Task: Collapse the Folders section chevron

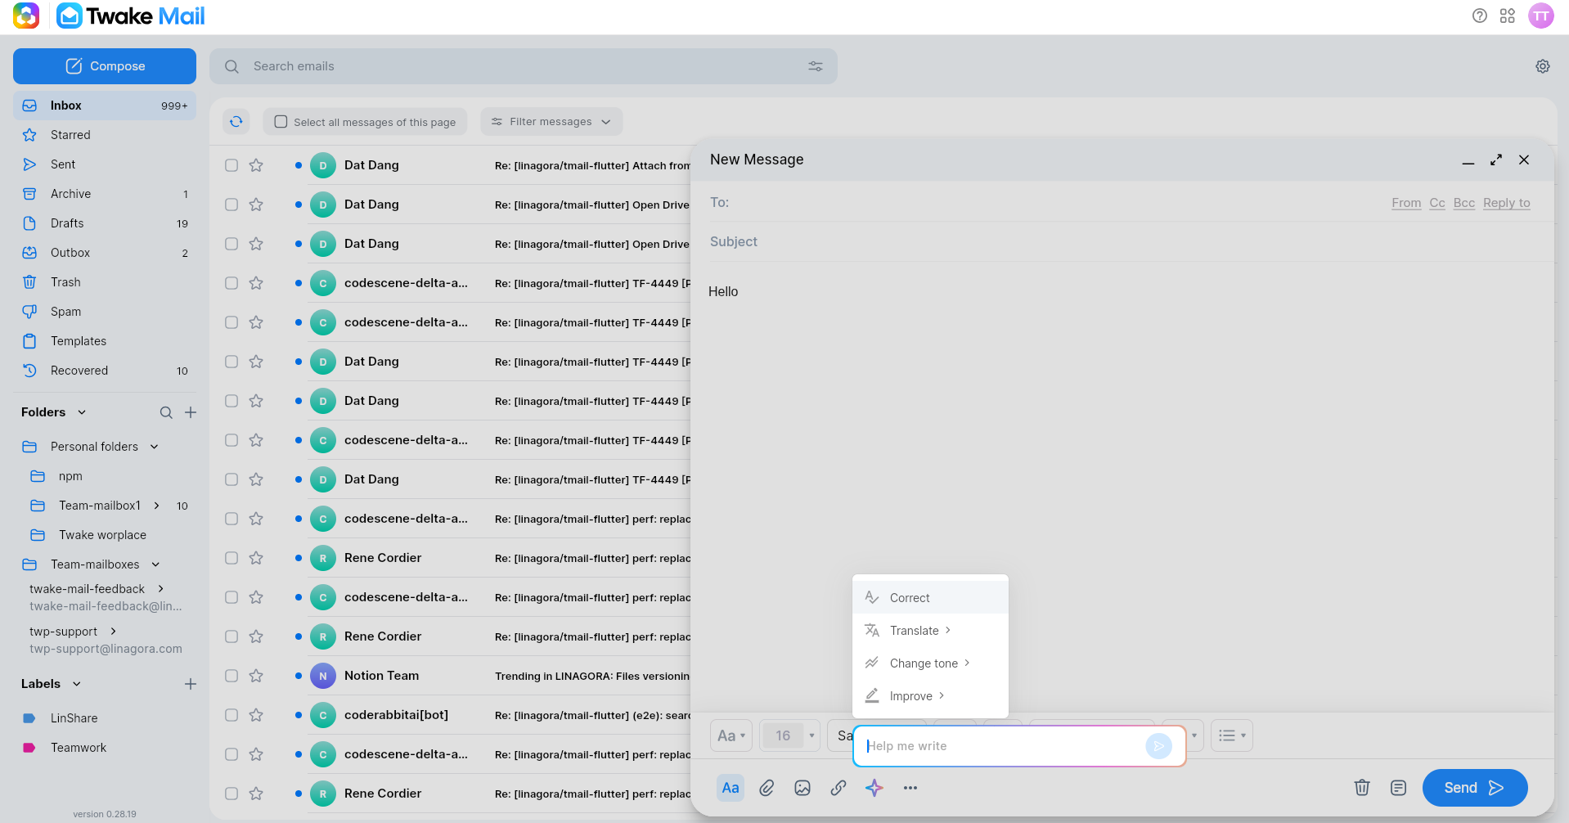Action: tap(82, 412)
